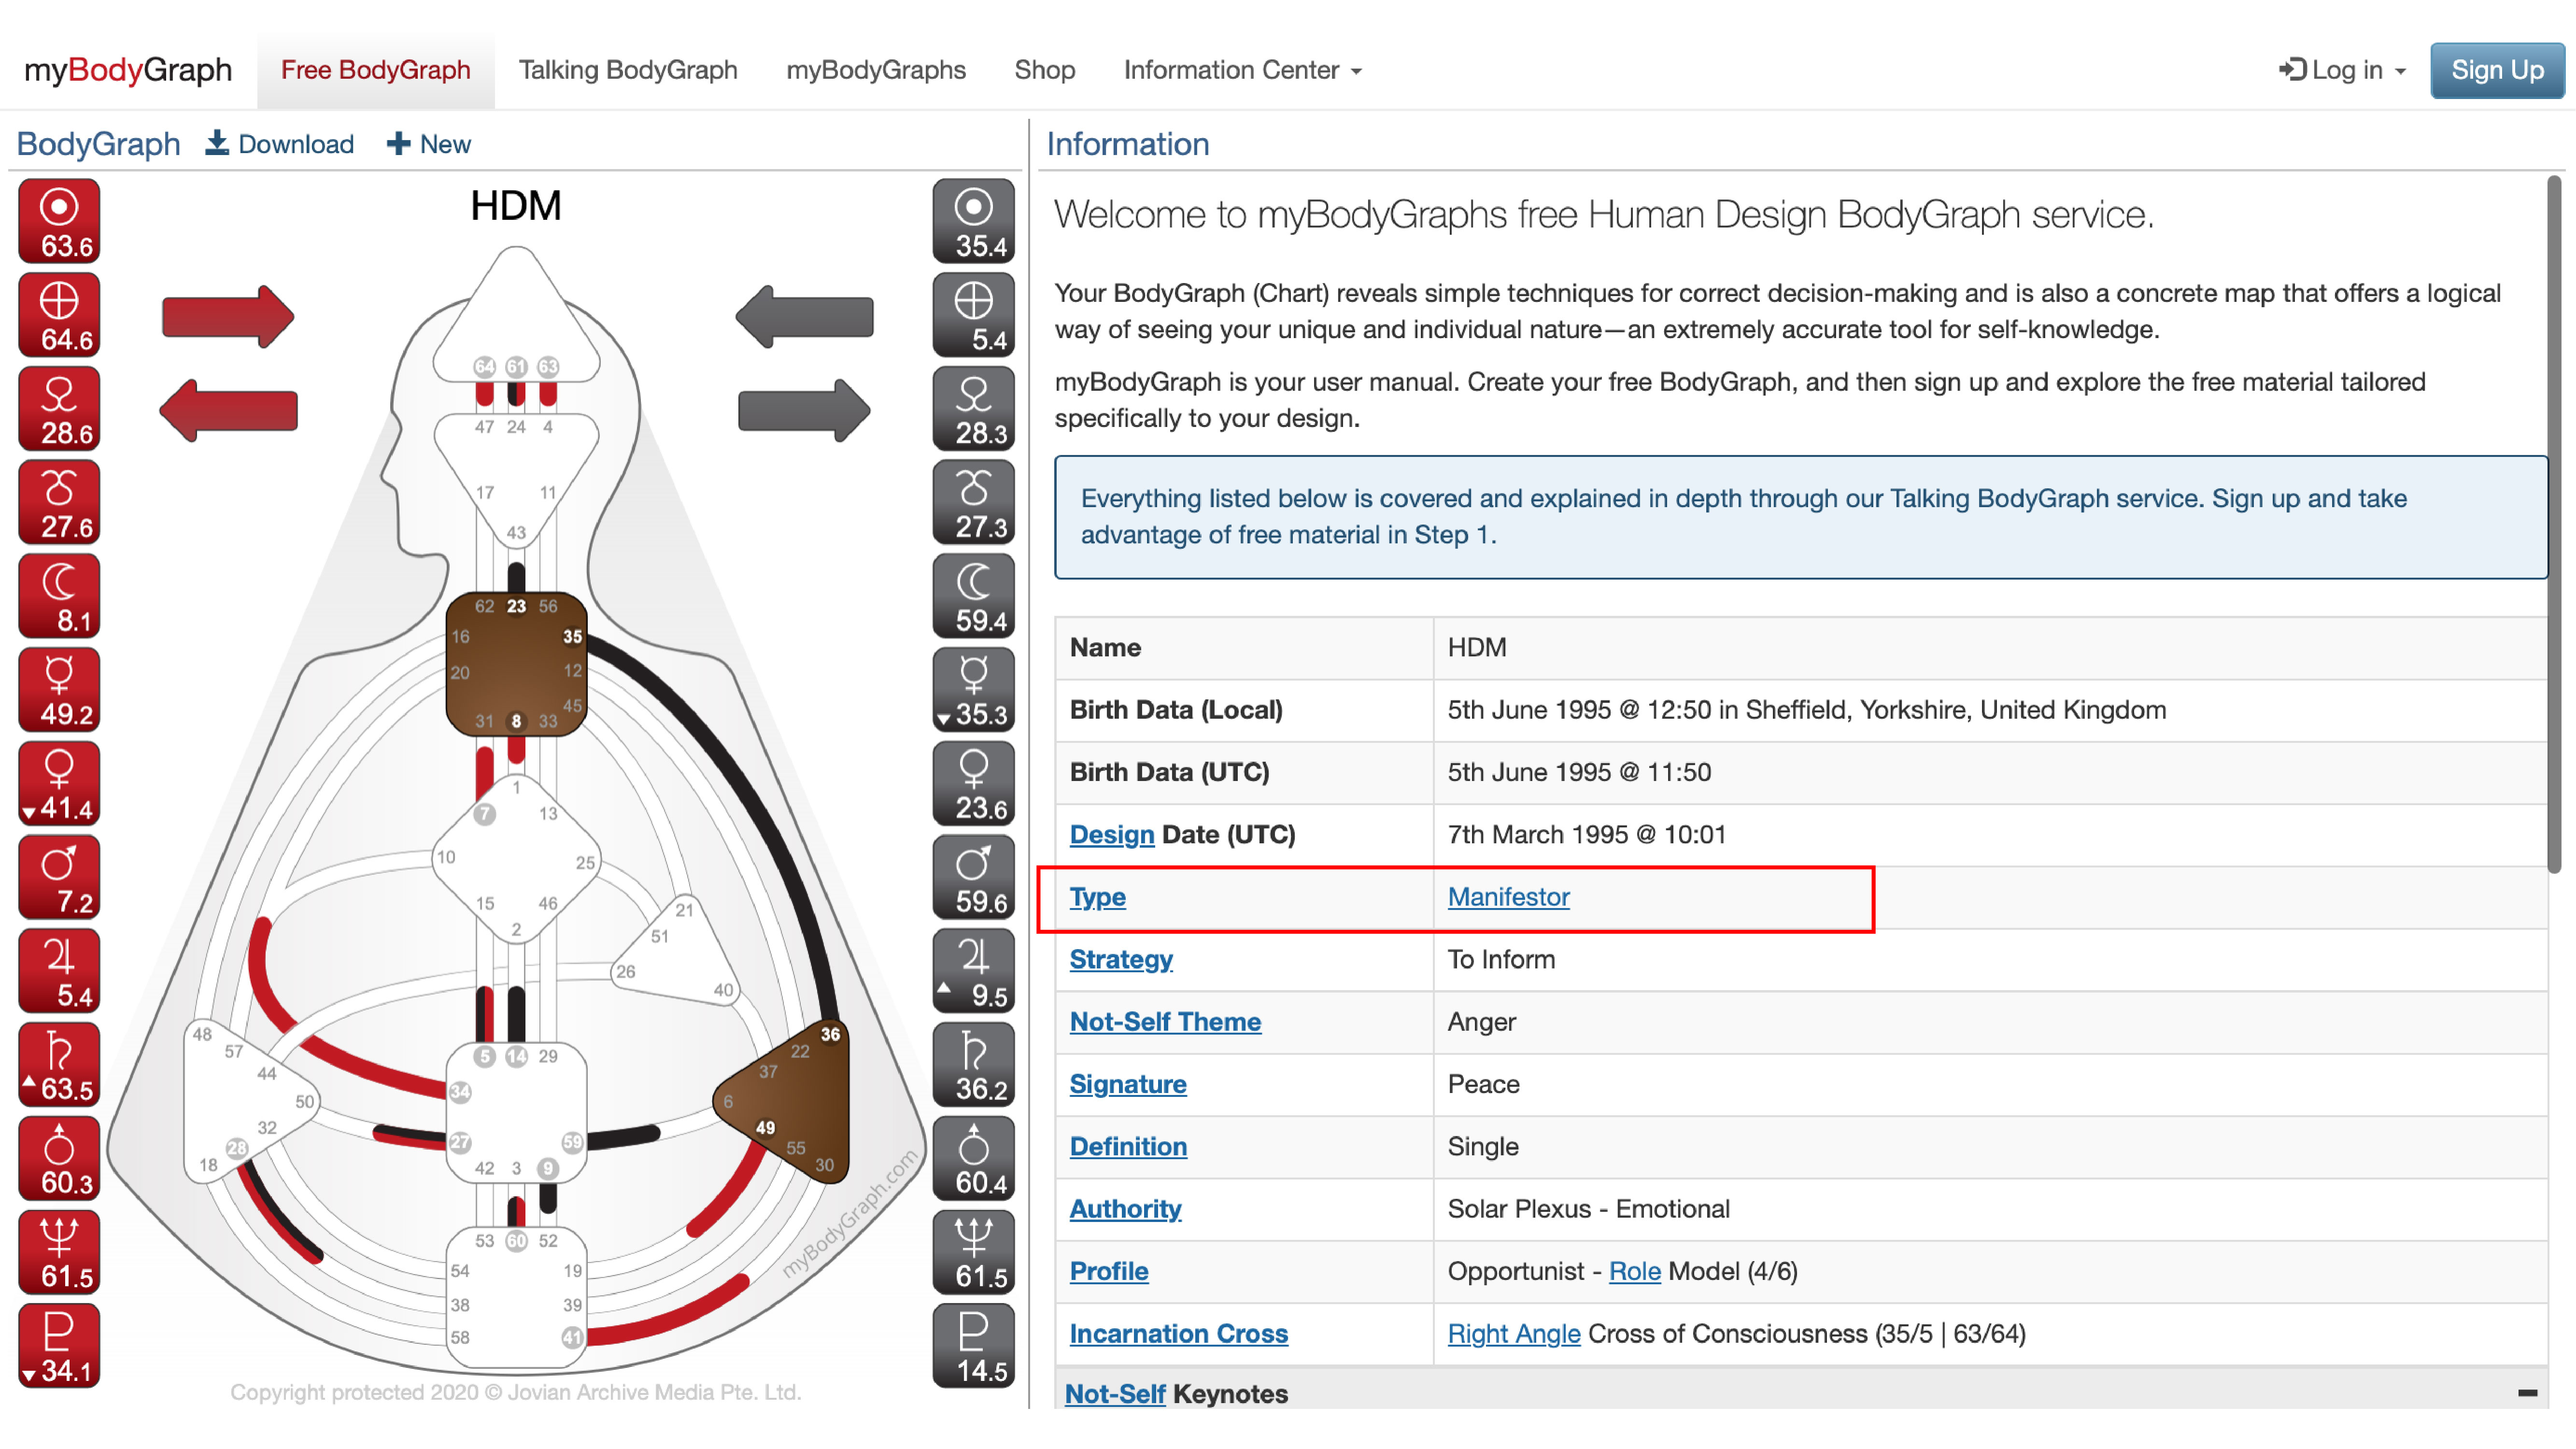The width and height of the screenshot is (2576, 1449).
Task: Select the dark Pluto 14.5 personality tile
Action: point(973,1346)
